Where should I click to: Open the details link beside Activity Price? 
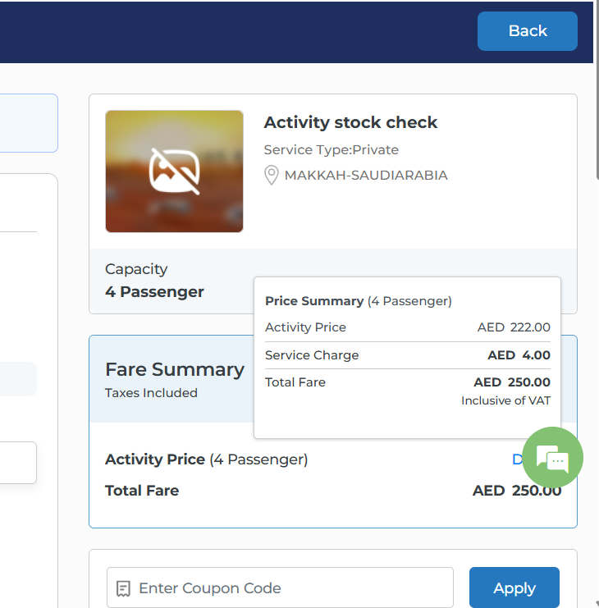click(518, 459)
